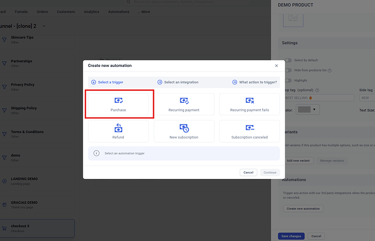The height and width of the screenshot is (241, 375).
Task: Open the More menu in navigation
Action: pos(143,11)
